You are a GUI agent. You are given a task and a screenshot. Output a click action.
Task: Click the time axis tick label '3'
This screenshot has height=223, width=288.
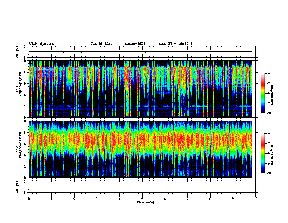[x=97, y=199]
